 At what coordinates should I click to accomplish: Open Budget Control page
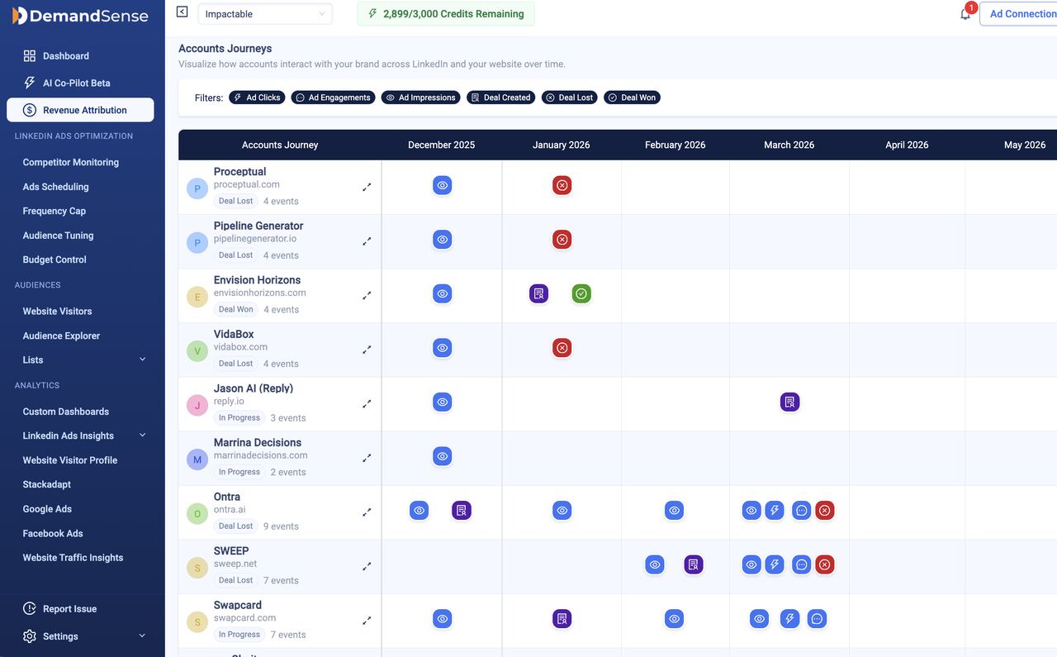55,259
